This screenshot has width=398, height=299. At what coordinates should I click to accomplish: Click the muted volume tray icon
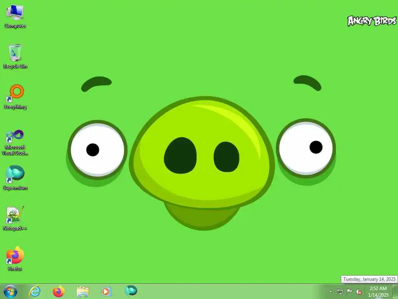(359, 292)
